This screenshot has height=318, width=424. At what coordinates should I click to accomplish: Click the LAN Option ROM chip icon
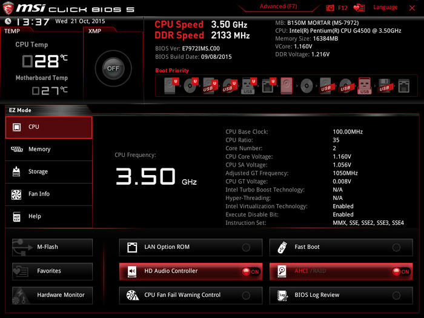pyautogui.click(x=132, y=247)
